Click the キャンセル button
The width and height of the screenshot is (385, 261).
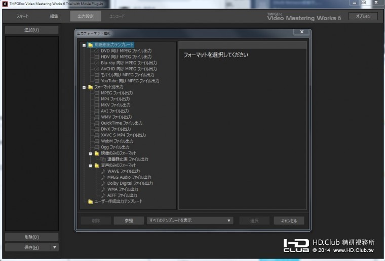pyautogui.click(x=289, y=221)
